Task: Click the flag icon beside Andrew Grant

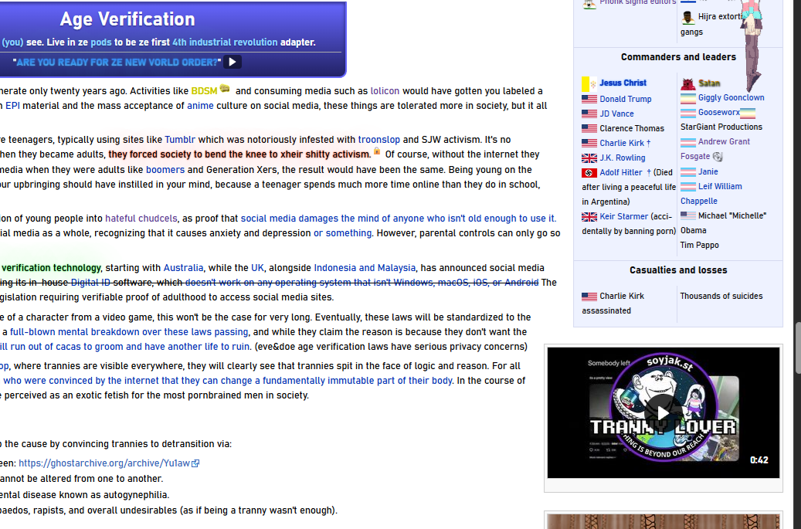Action: 688,142
